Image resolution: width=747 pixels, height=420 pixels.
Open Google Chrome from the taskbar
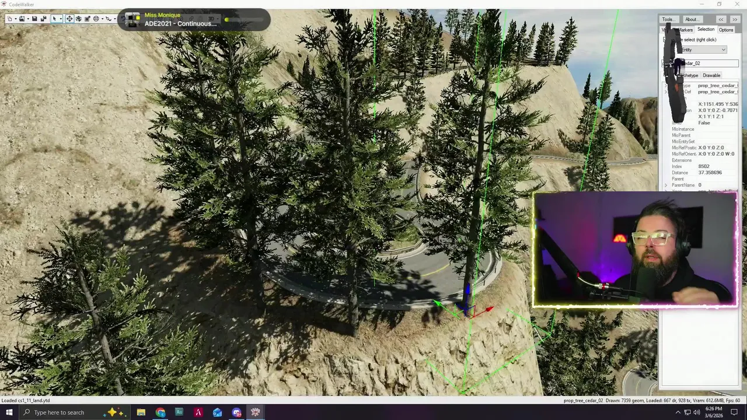point(160,412)
